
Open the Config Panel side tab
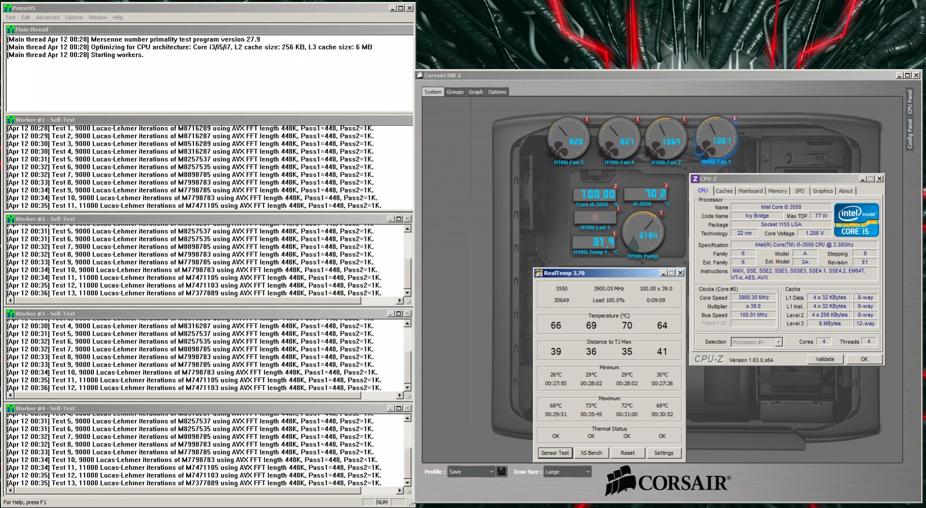coord(910,134)
